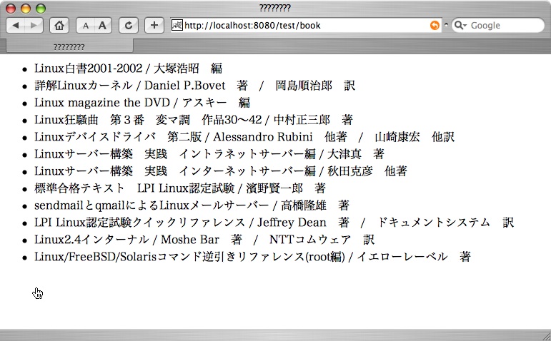Reload the current page
Screen dimensions: 551x341
(x=129, y=25)
